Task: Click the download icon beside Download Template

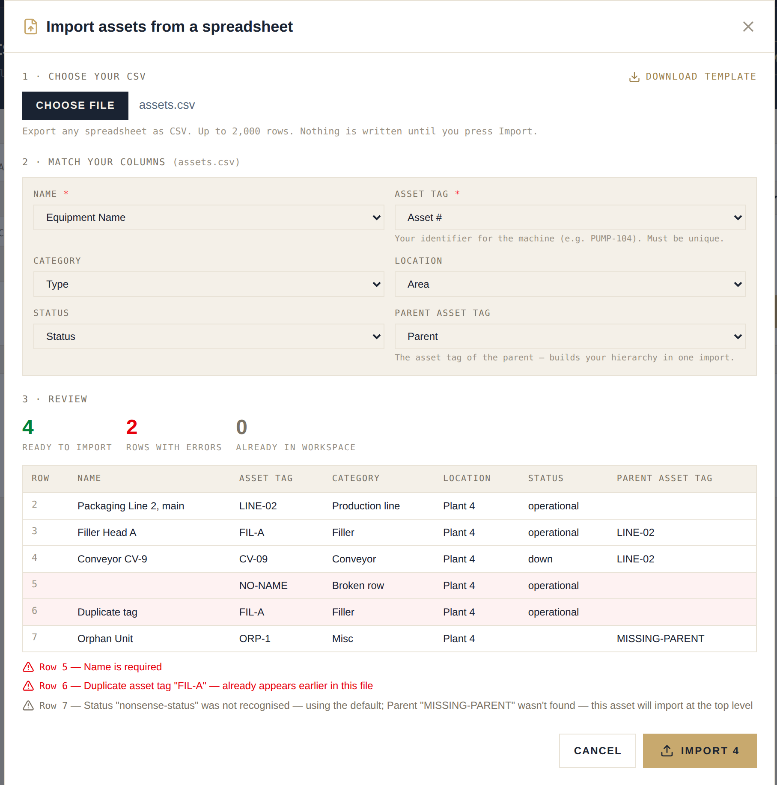Action: tap(634, 77)
